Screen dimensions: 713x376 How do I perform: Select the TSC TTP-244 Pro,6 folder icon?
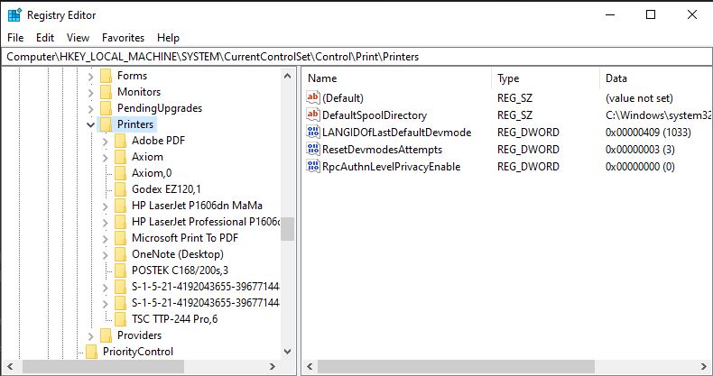[121, 319]
